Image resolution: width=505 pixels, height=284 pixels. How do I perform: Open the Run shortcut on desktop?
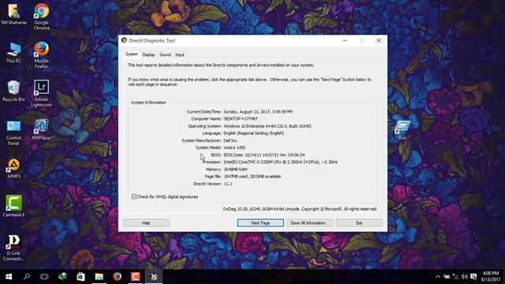(402, 129)
